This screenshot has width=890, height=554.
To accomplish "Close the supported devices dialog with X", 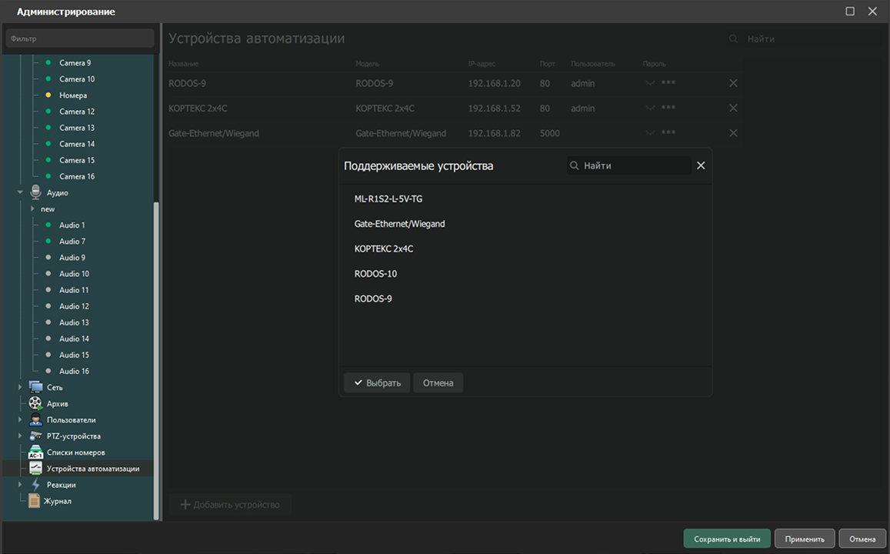I will [x=701, y=165].
